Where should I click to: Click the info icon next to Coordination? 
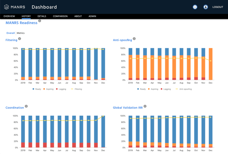pyautogui.click(x=26, y=106)
